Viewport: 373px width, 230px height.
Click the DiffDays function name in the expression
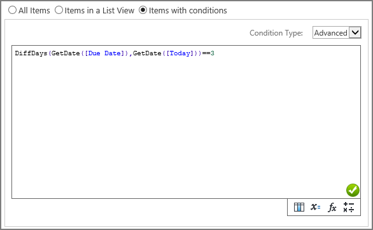click(31, 53)
